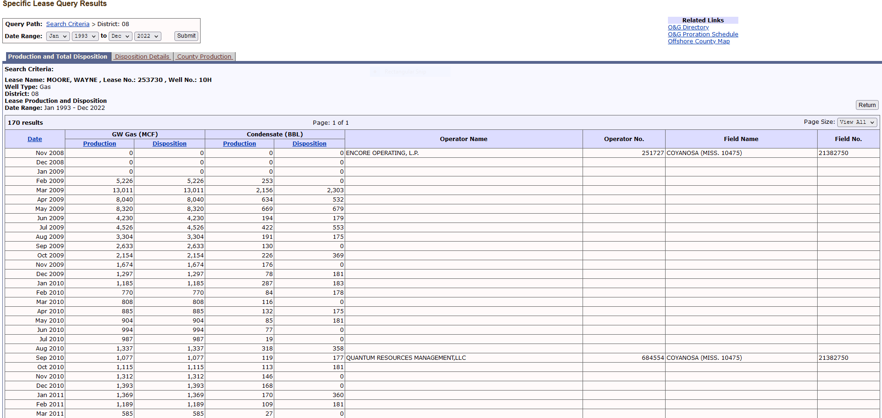This screenshot has width=882, height=418.
Task: Click the Aug 2010 date cell
Action: pyautogui.click(x=35, y=349)
